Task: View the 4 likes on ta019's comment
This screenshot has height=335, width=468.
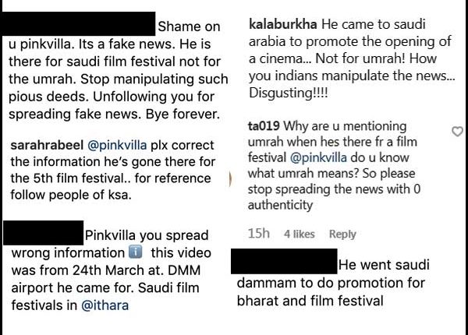Action: (300, 234)
